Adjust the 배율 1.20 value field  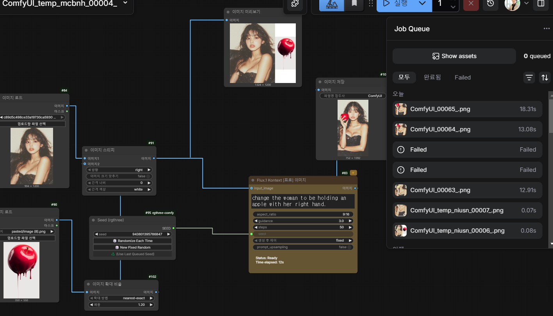(x=121, y=305)
